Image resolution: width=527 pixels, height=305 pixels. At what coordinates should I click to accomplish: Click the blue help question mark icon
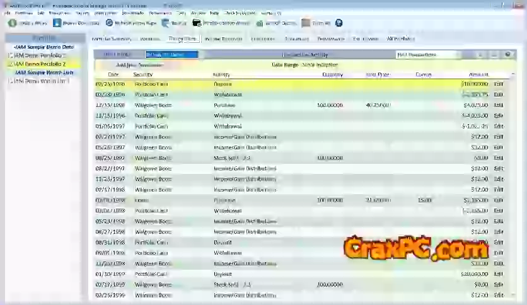coord(339,23)
